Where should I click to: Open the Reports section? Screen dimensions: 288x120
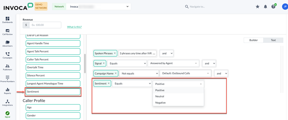[7, 91]
